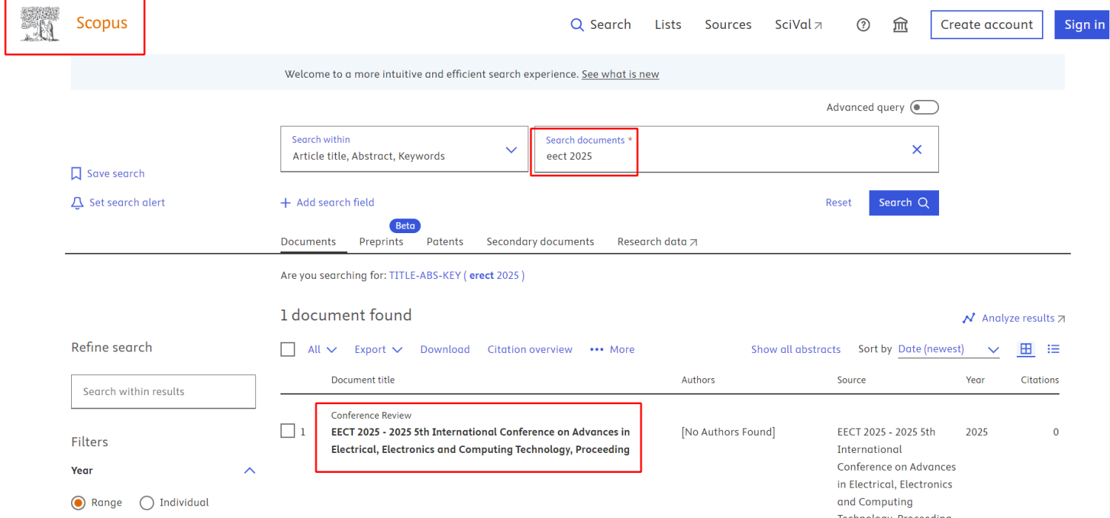
Task: Switch to the Patents tab
Action: [x=445, y=242]
